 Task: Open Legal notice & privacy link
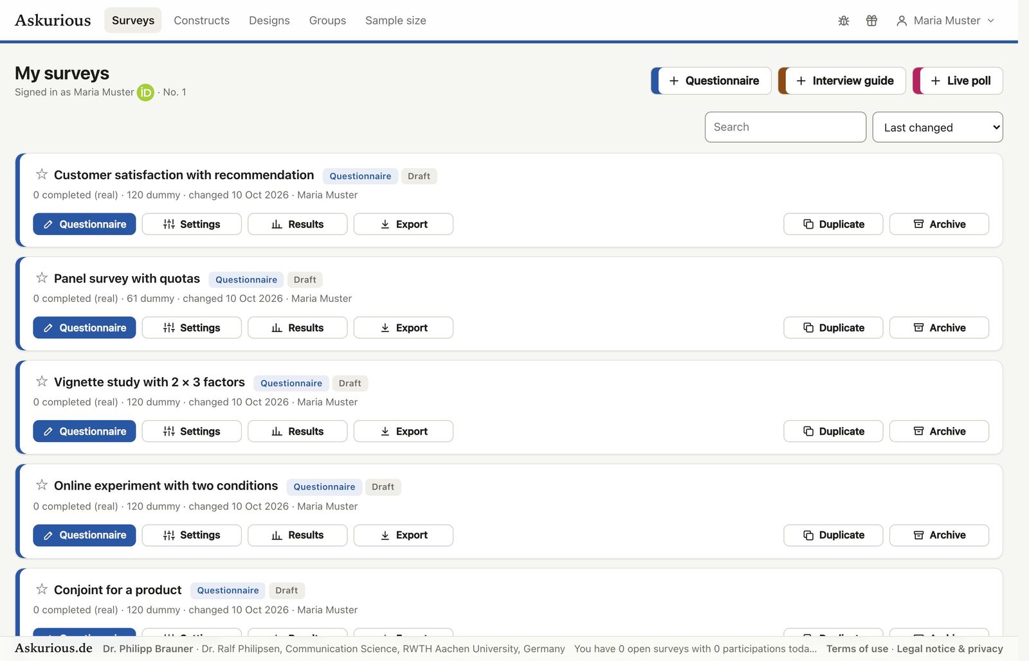[949, 649]
